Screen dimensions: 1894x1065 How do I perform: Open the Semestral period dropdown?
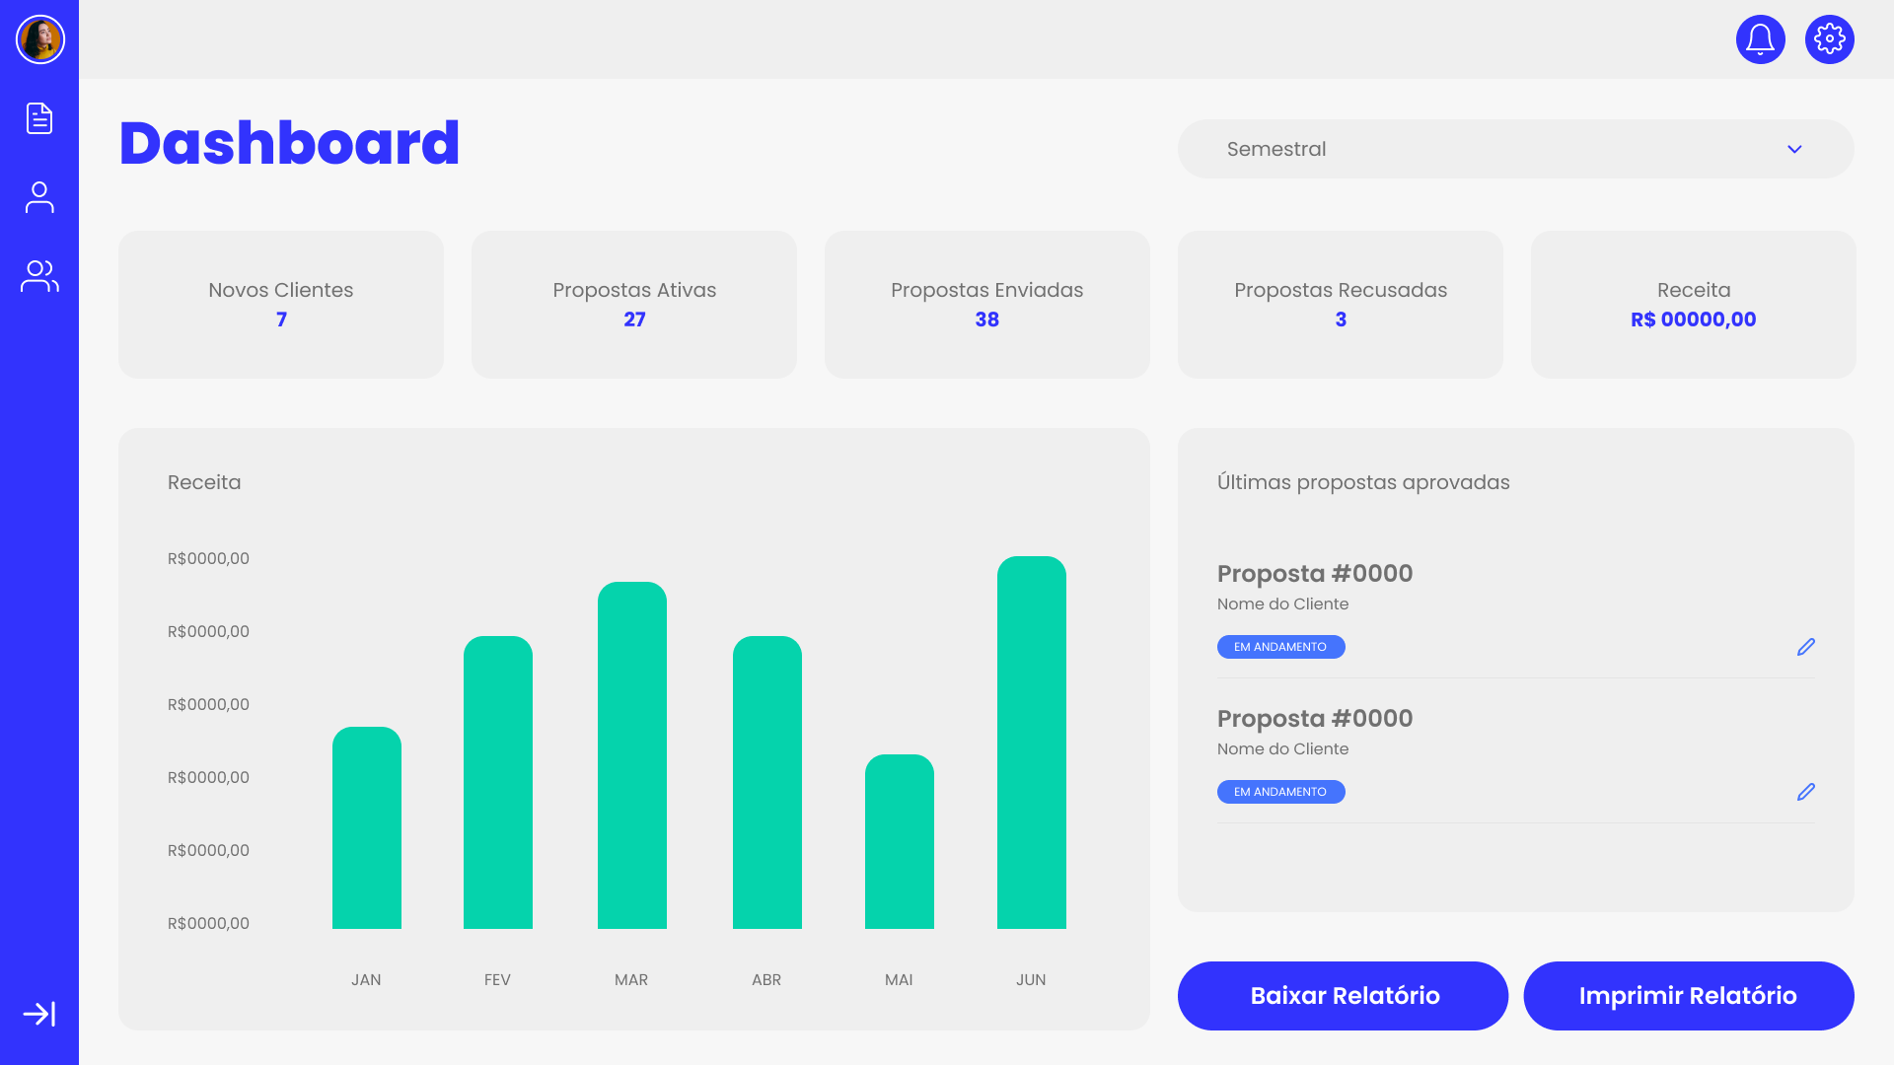(x=1515, y=149)
